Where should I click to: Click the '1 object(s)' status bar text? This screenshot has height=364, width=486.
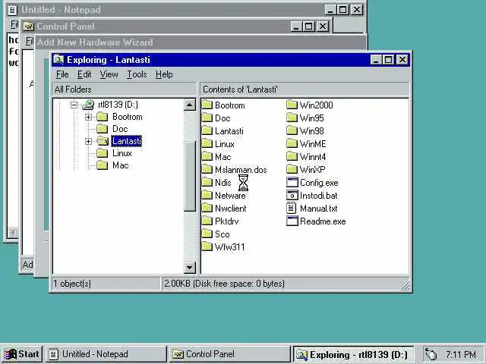72,284
